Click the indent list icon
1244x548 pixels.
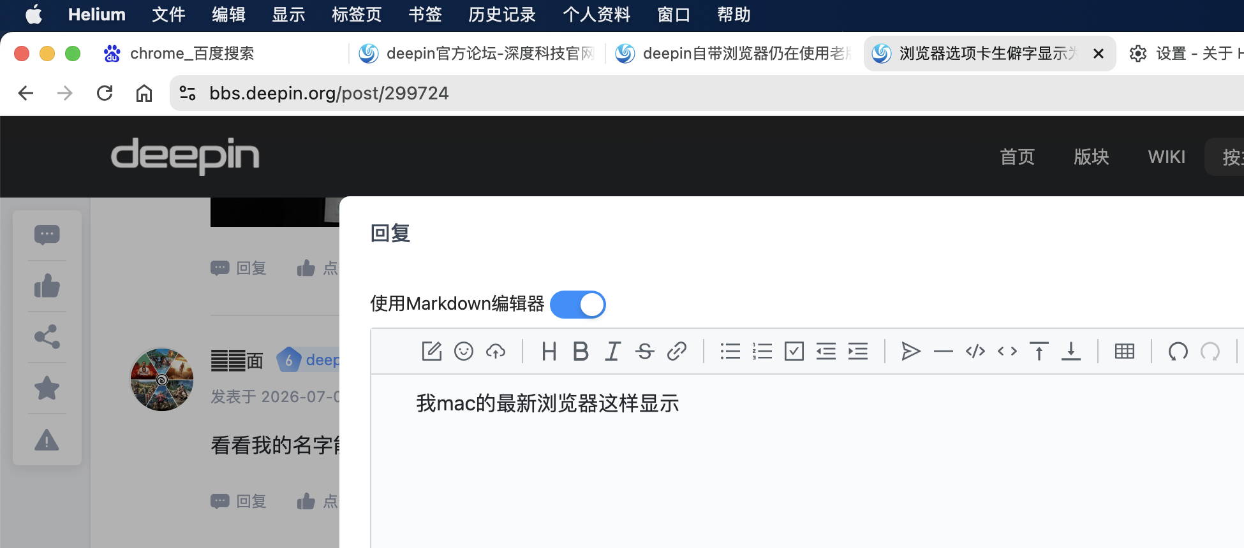tap(857, 351)
